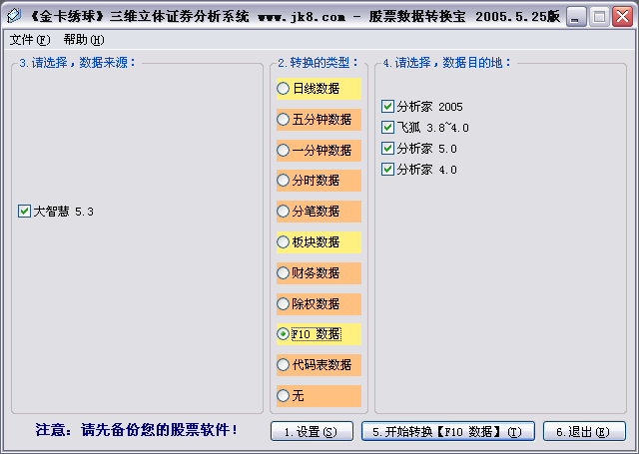
Task: Close the window with the red X
Action: (622, 17)
